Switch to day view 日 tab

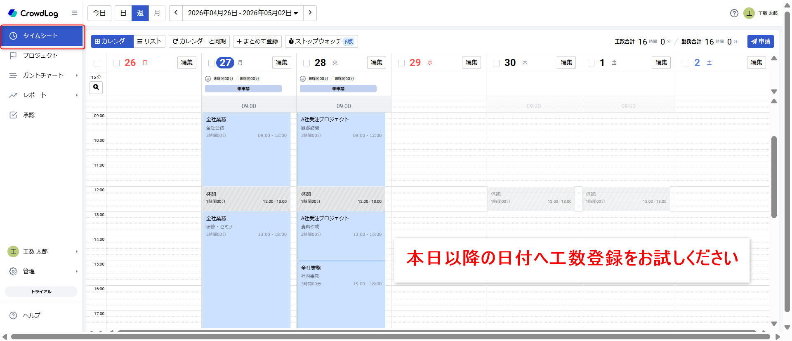click(123, 13)
